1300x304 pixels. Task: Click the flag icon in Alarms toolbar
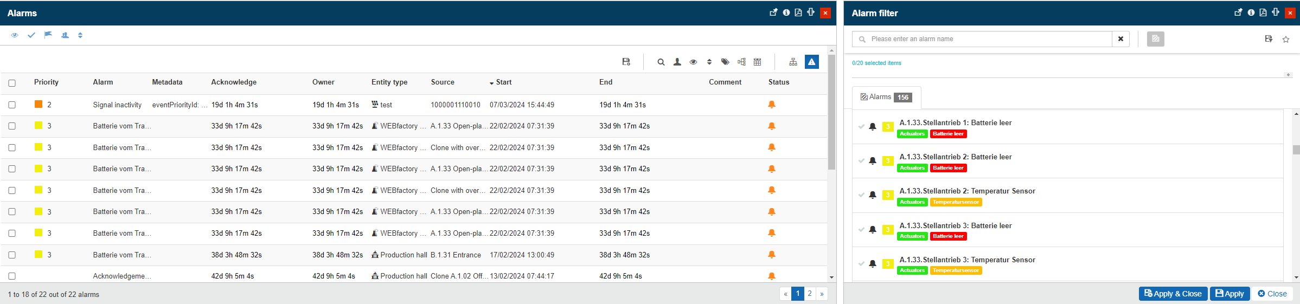48,35
